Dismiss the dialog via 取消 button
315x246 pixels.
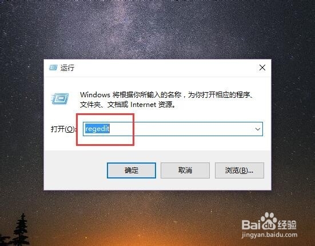point(185,170)
